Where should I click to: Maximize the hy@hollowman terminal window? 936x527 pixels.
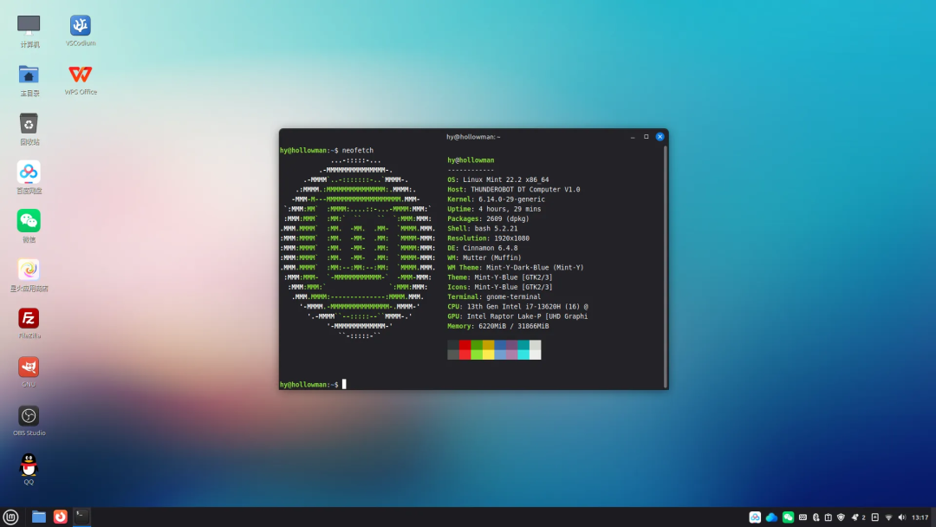(x=646, y=137)
